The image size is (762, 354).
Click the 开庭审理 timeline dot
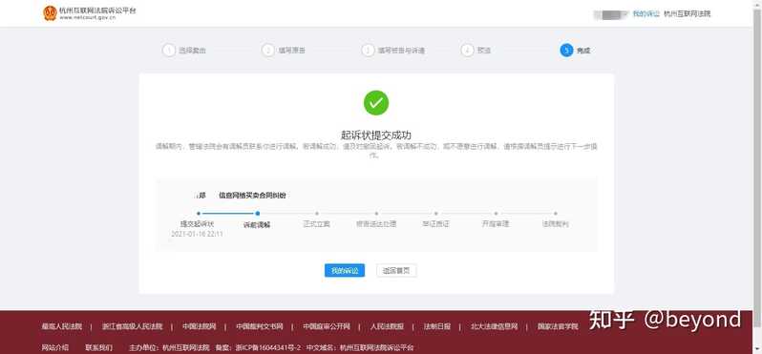(x=496, y=213)
